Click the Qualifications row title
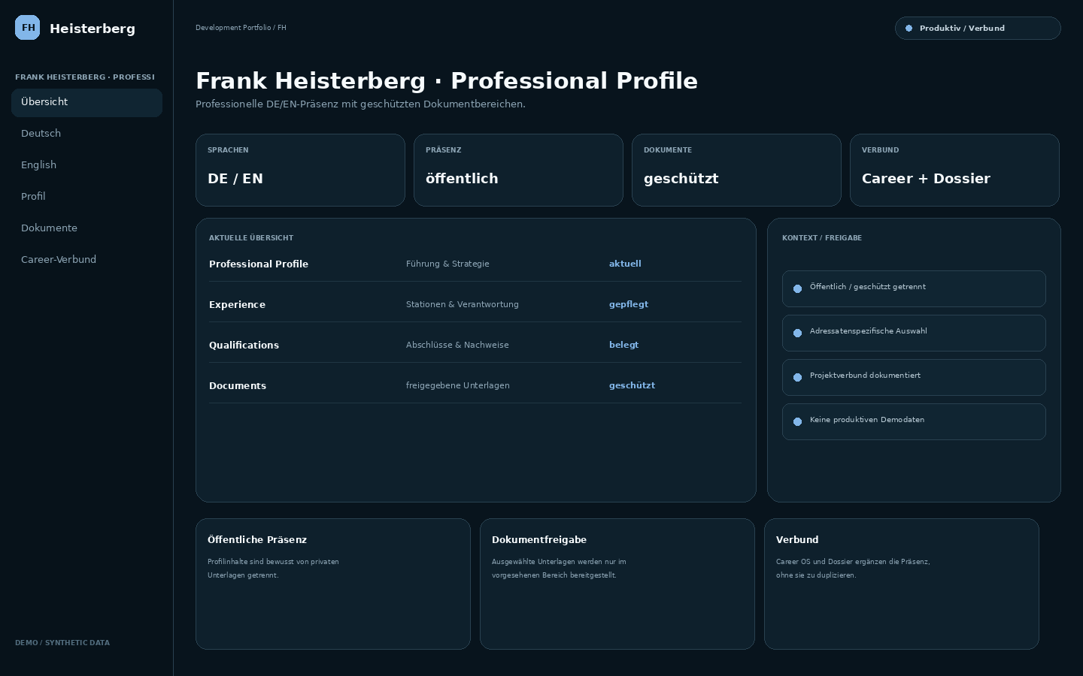 [244, 346]
